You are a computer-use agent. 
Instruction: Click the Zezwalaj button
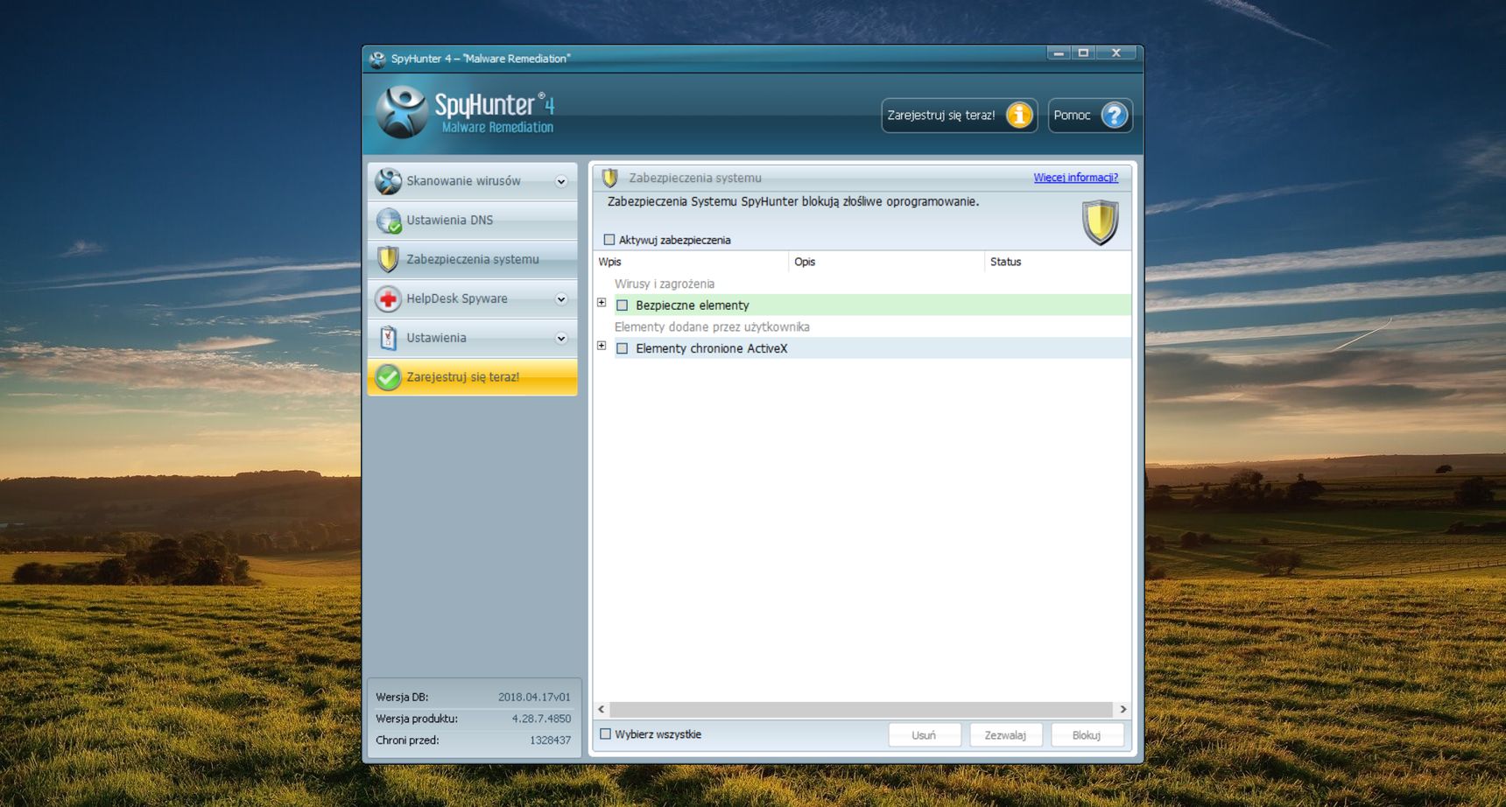(1005, 735)
